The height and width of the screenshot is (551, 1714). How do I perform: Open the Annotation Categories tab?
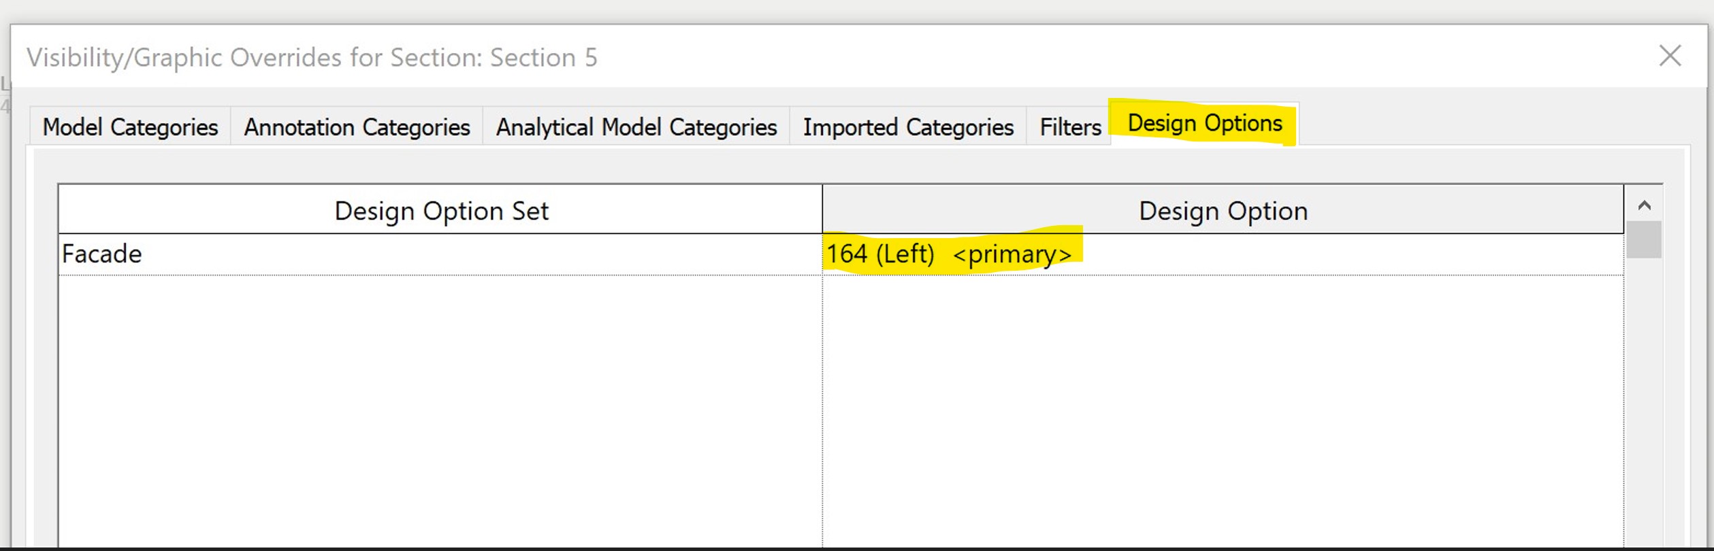pos(357,127)
